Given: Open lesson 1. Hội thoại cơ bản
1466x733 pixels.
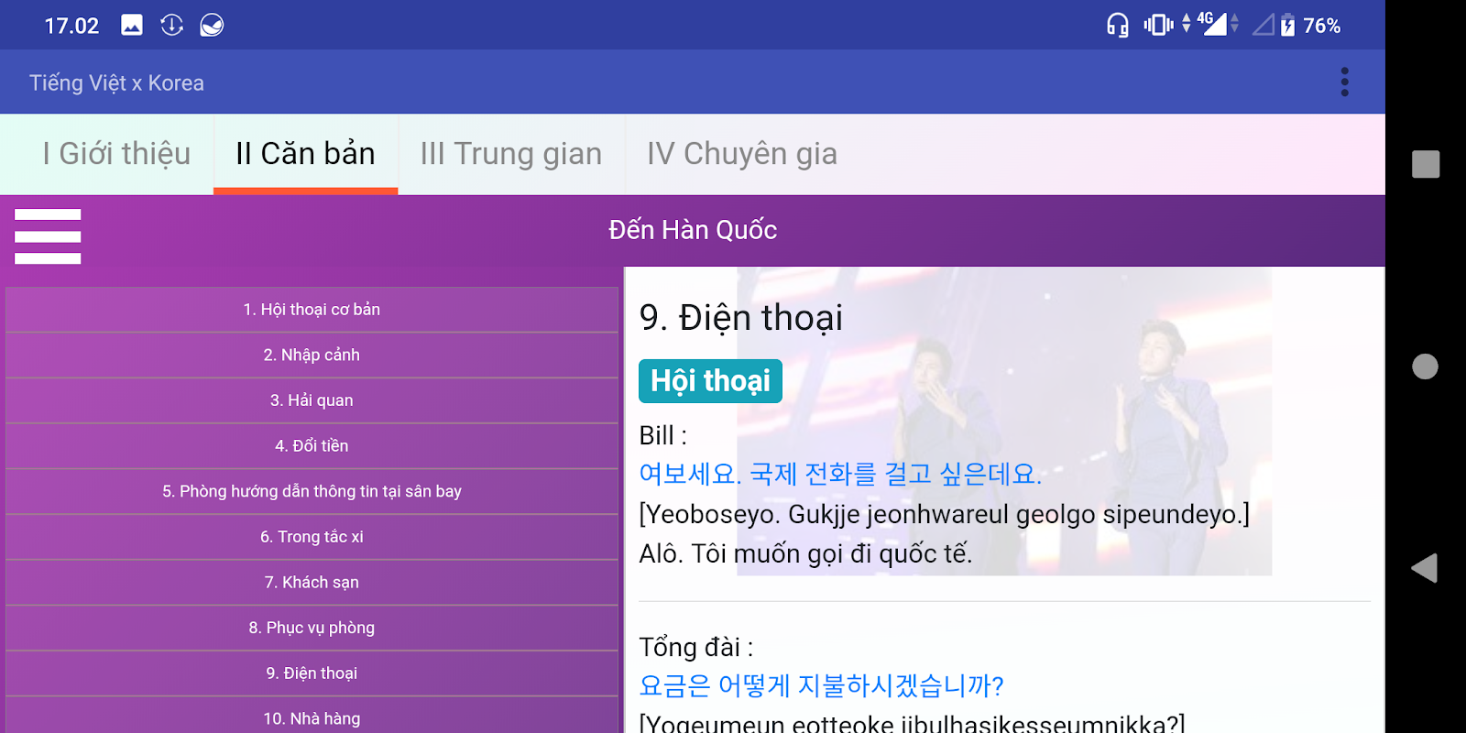Looking at the screenshot, I should click(x=312, y=310).
